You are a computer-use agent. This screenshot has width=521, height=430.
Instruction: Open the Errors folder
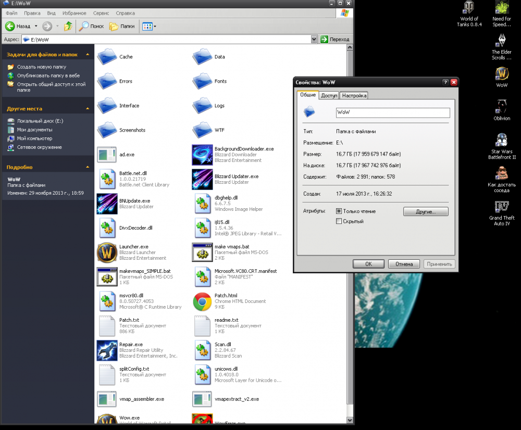click(x=107, y=81)
